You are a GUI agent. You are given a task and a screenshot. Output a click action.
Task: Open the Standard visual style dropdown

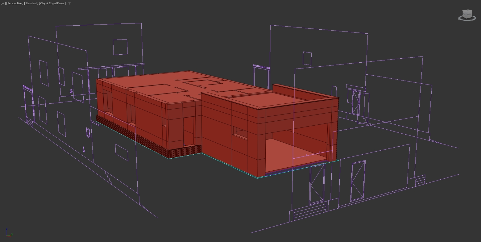click(x=31, y=3)
